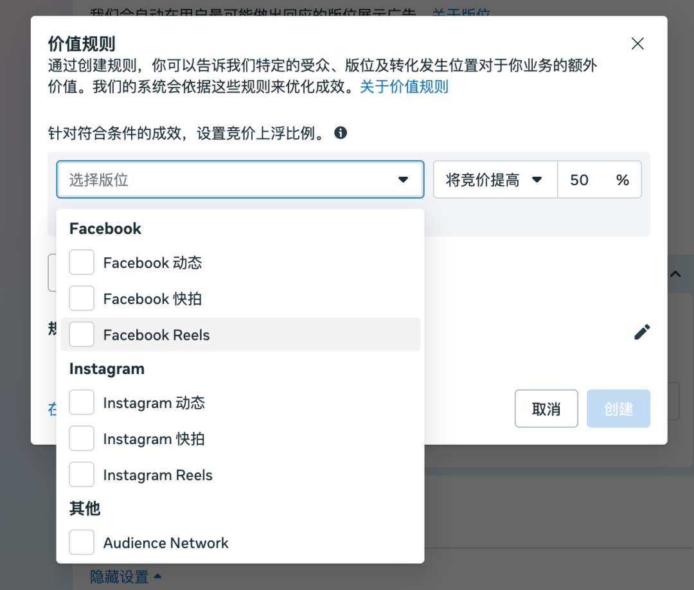The height and width of the screenshot is (590, 694).
Task: Check the Instagram 动态 checkbox
Action: (x=82, y=402)
